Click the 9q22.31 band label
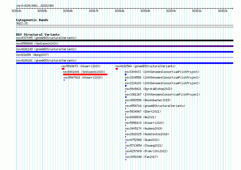This screenshot has width=241, height=170. 22,23
